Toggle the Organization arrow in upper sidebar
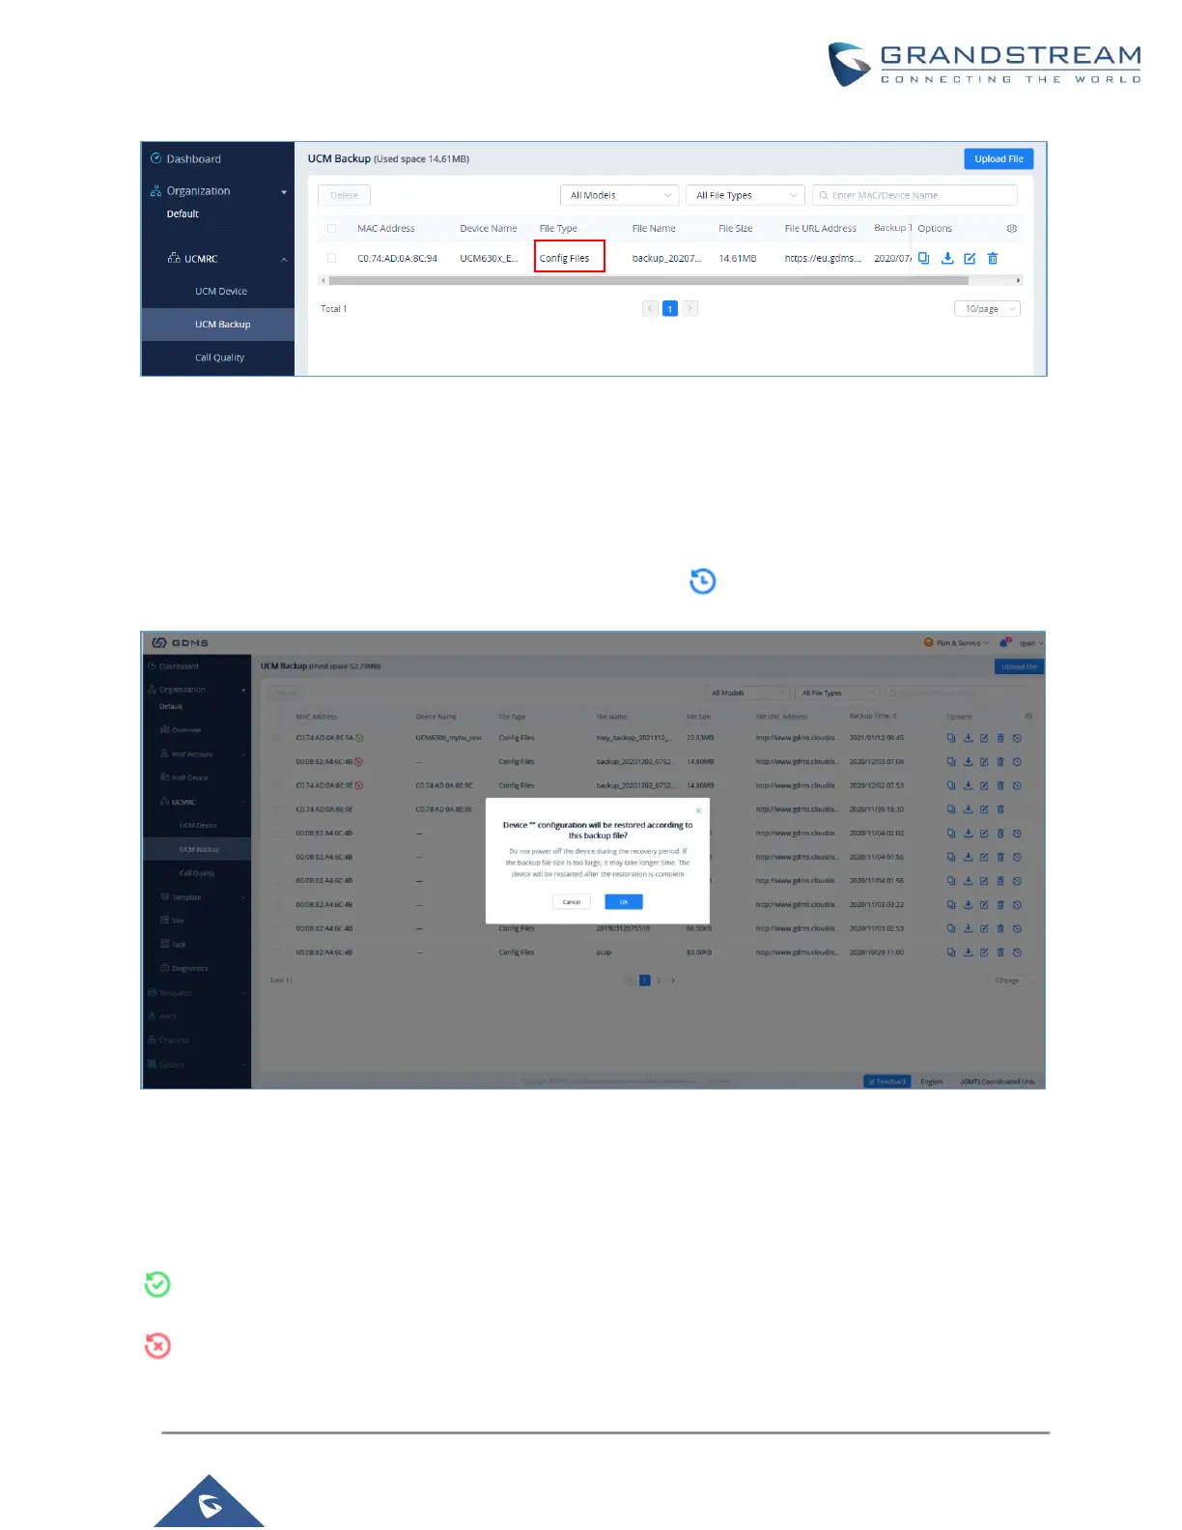 [284, 192]
